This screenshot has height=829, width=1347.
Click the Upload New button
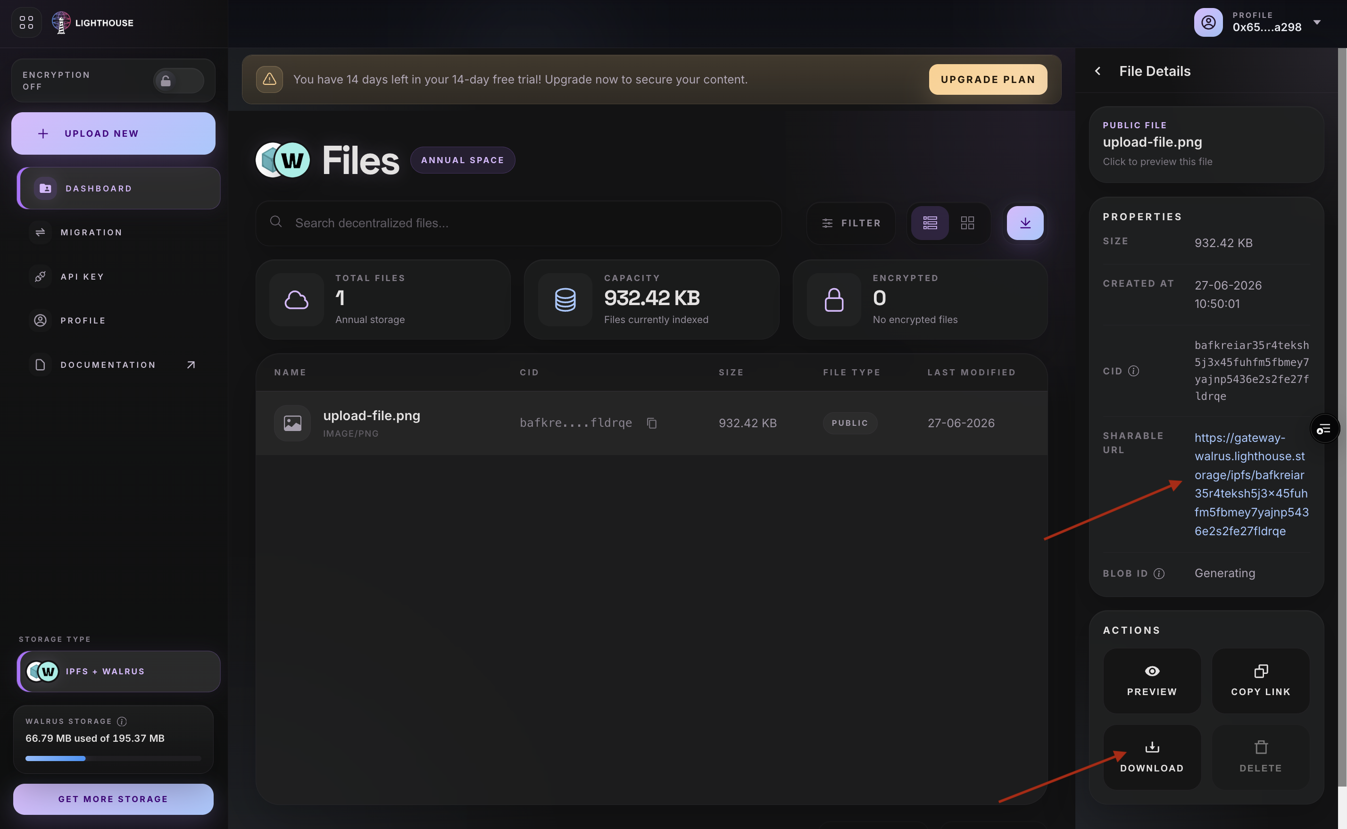114,133
